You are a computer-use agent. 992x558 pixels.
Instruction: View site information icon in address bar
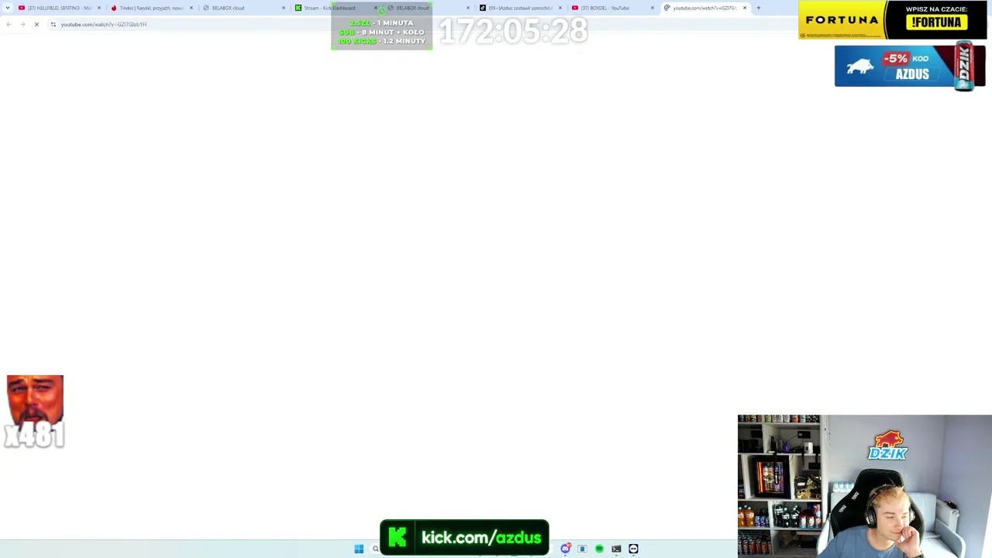pyautogui.click(x=53, y=24)
